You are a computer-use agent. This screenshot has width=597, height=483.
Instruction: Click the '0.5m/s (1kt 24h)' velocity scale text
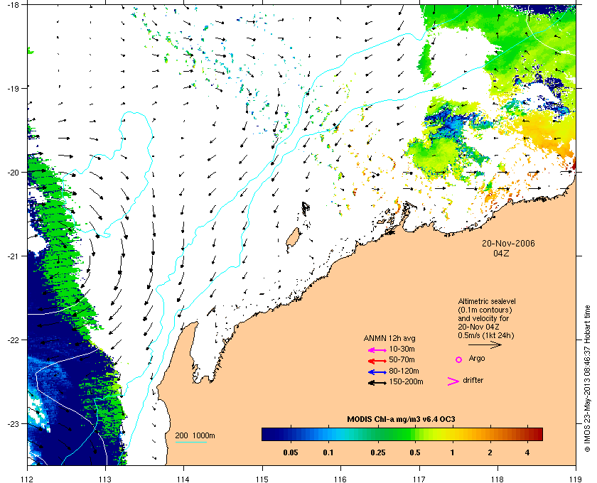(x=486, y=335)
